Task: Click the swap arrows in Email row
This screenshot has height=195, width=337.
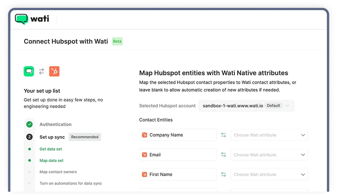Action: (x=223, y=155)
